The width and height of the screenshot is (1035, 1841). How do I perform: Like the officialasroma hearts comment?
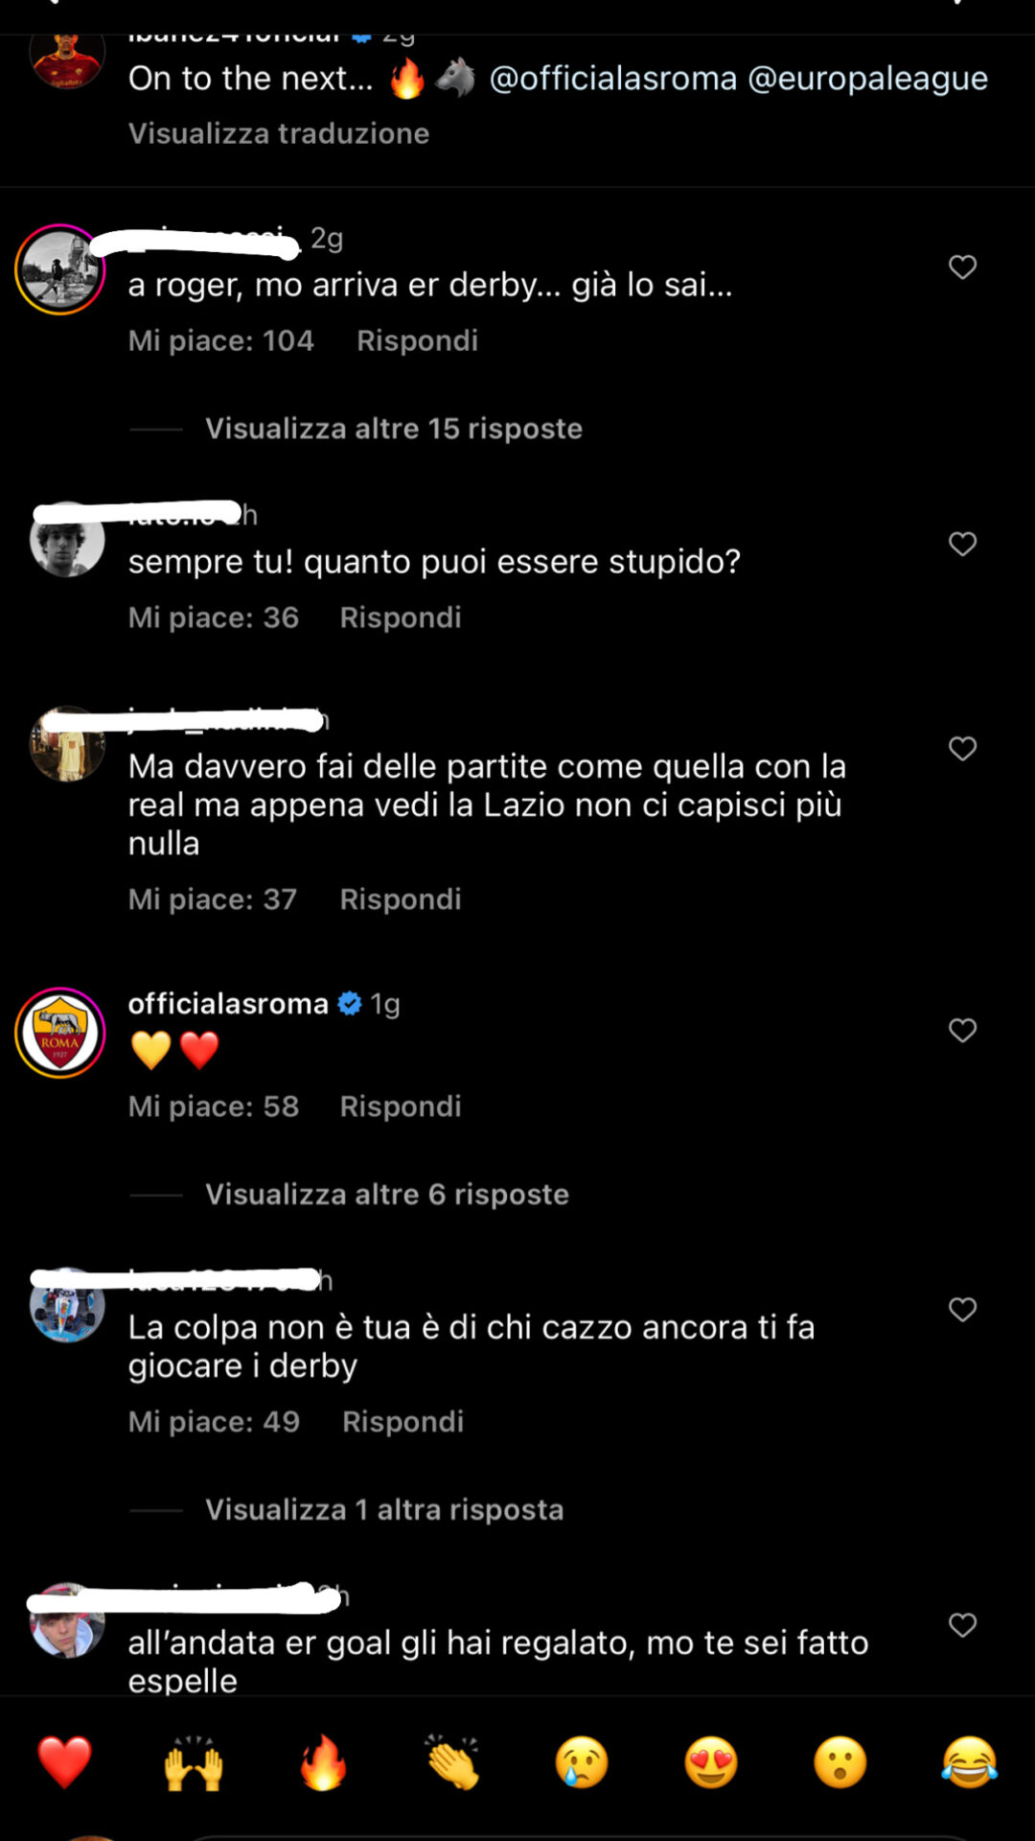coord(962,1030)
